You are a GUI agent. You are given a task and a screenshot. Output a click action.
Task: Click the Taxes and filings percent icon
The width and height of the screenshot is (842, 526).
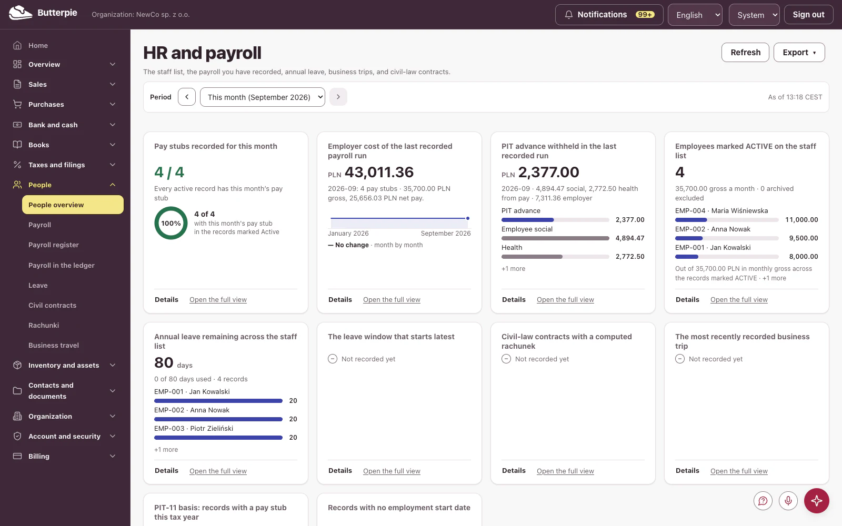point(17,165)
